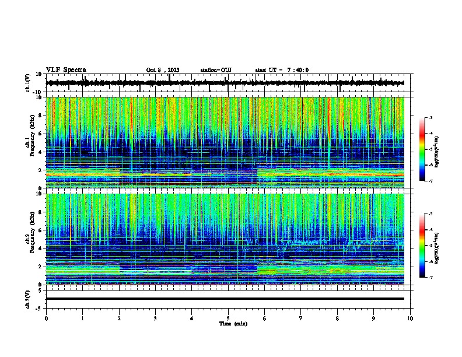Click the "8" tick on the Time axis

[337, 318]
